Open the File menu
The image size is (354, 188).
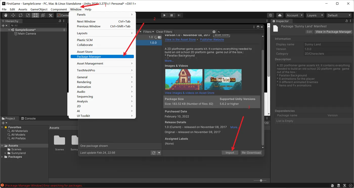coord(4,9)
